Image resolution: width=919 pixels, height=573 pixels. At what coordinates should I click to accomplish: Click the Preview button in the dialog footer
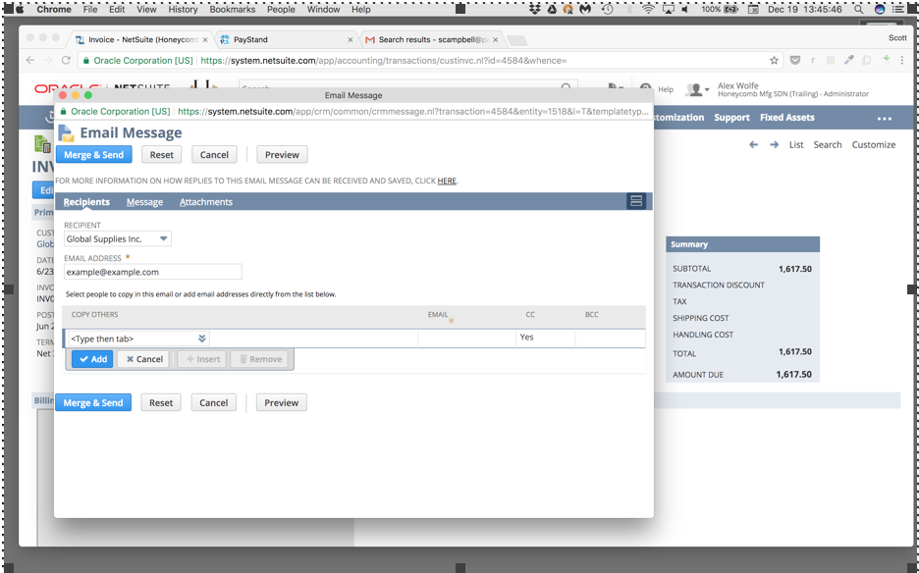click(x=281, y=402)
